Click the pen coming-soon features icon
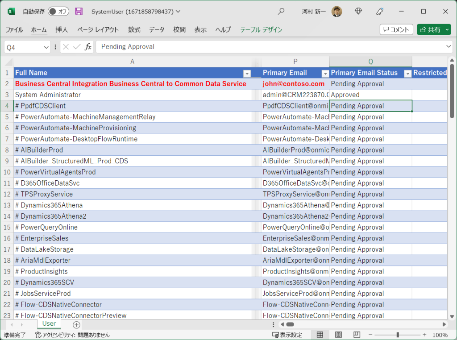 point(380,11)
